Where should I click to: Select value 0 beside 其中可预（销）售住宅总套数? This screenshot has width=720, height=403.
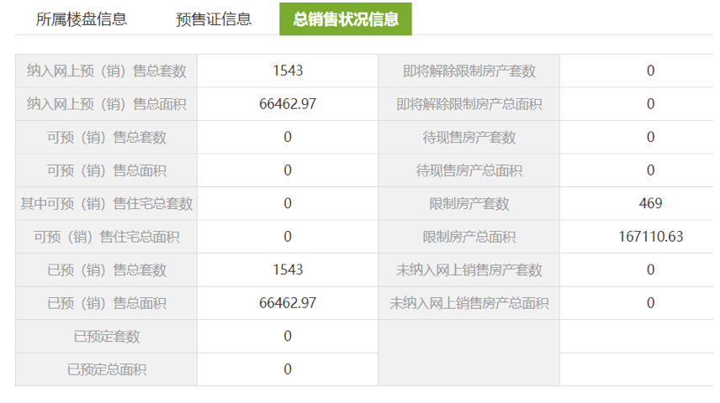coord(288,203)
